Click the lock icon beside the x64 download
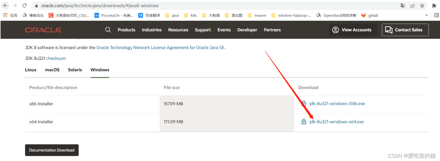Image resolution: width=440 pixels, height=161 pixels. coord(304,122)
